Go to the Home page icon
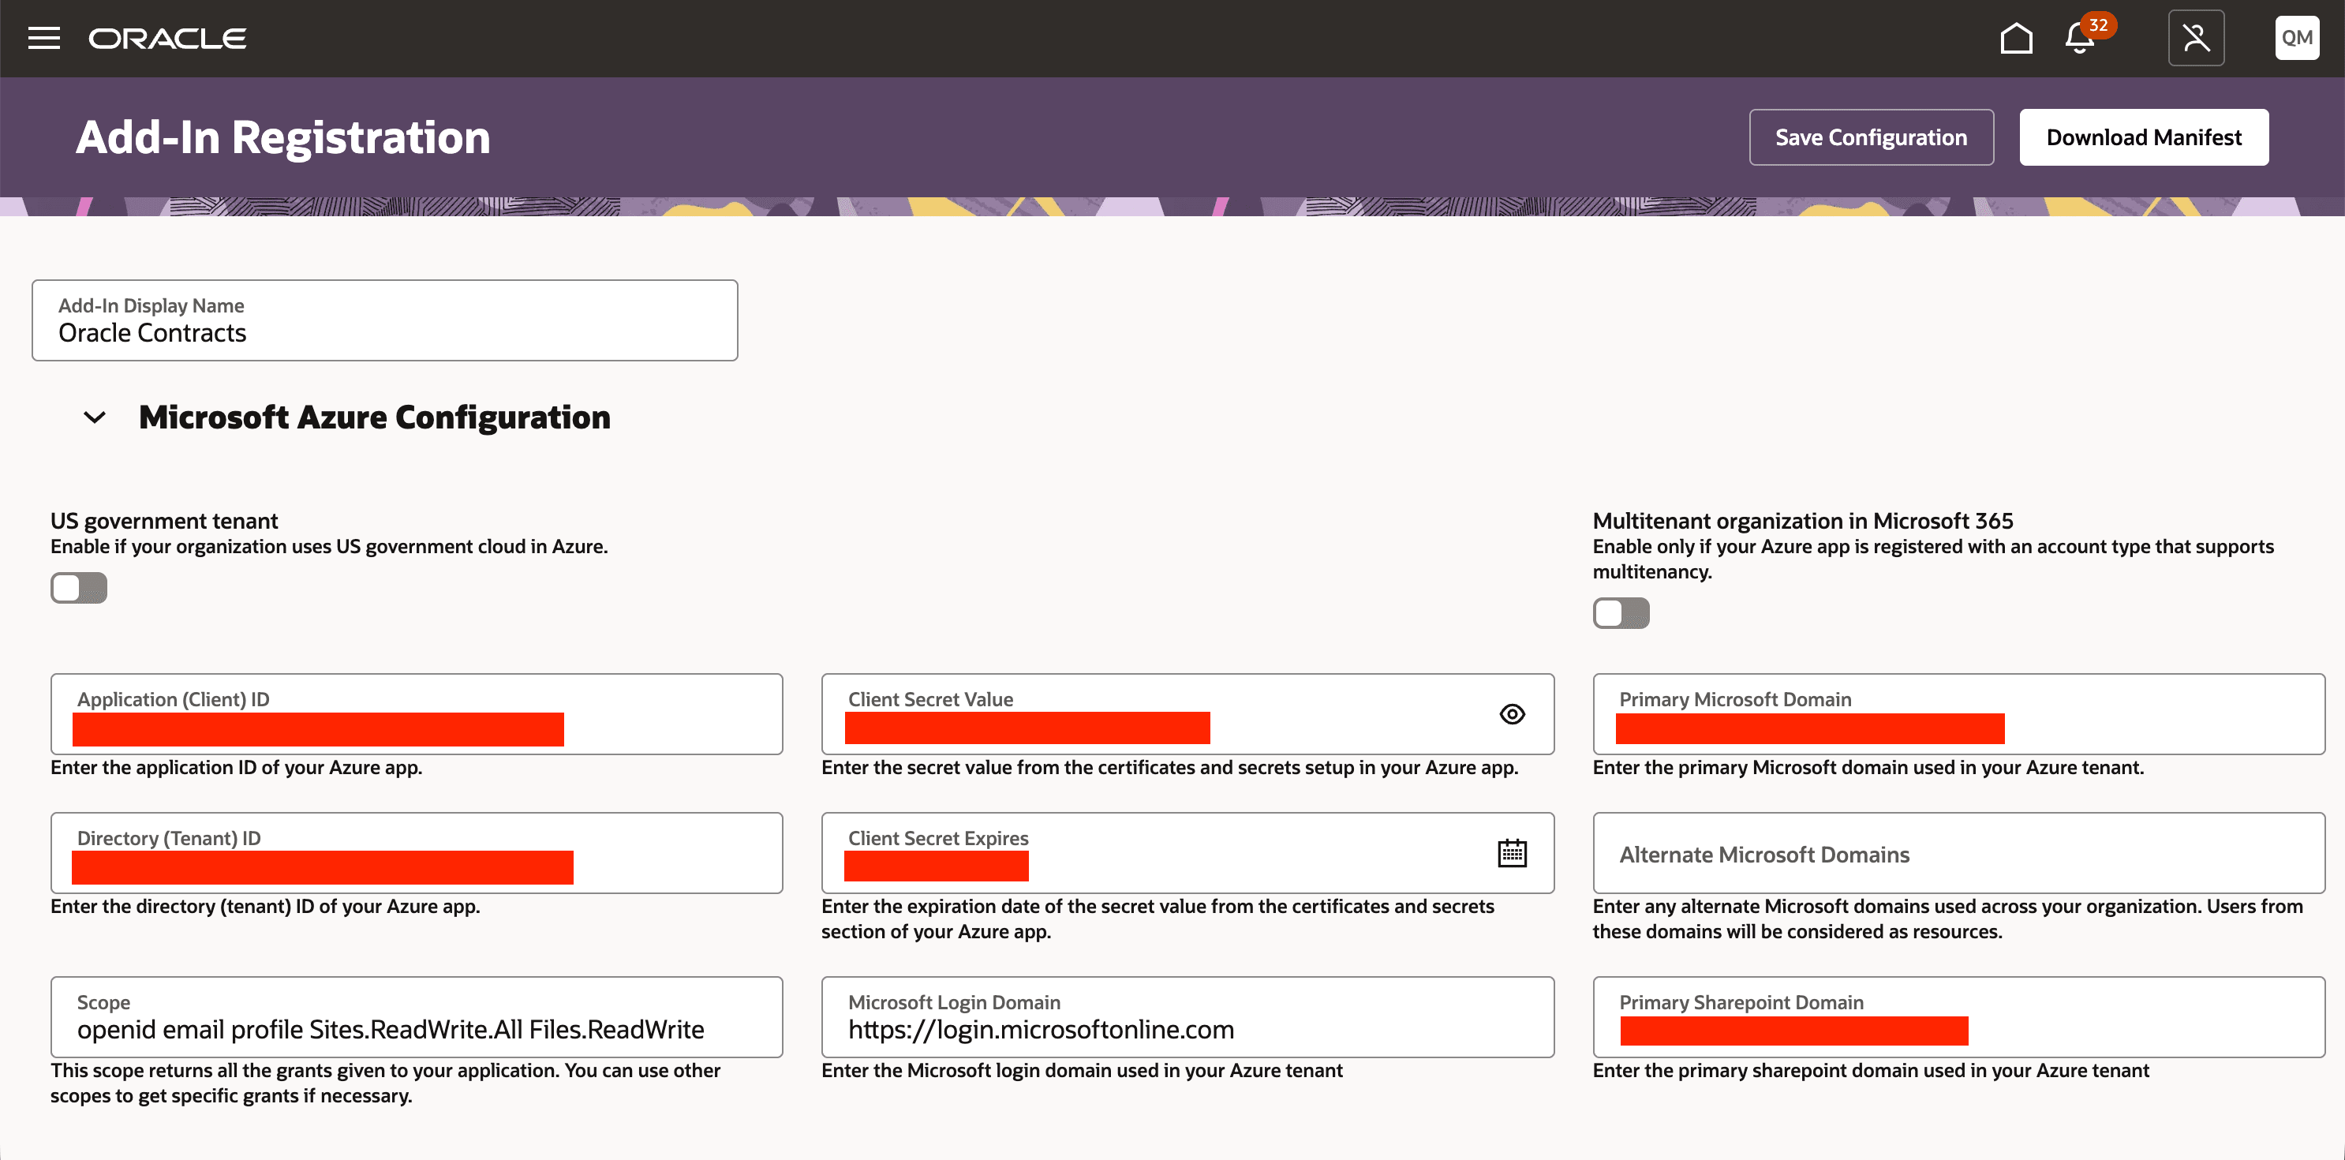This screenshot has height=1160, width=2345. click(2015, 38)
